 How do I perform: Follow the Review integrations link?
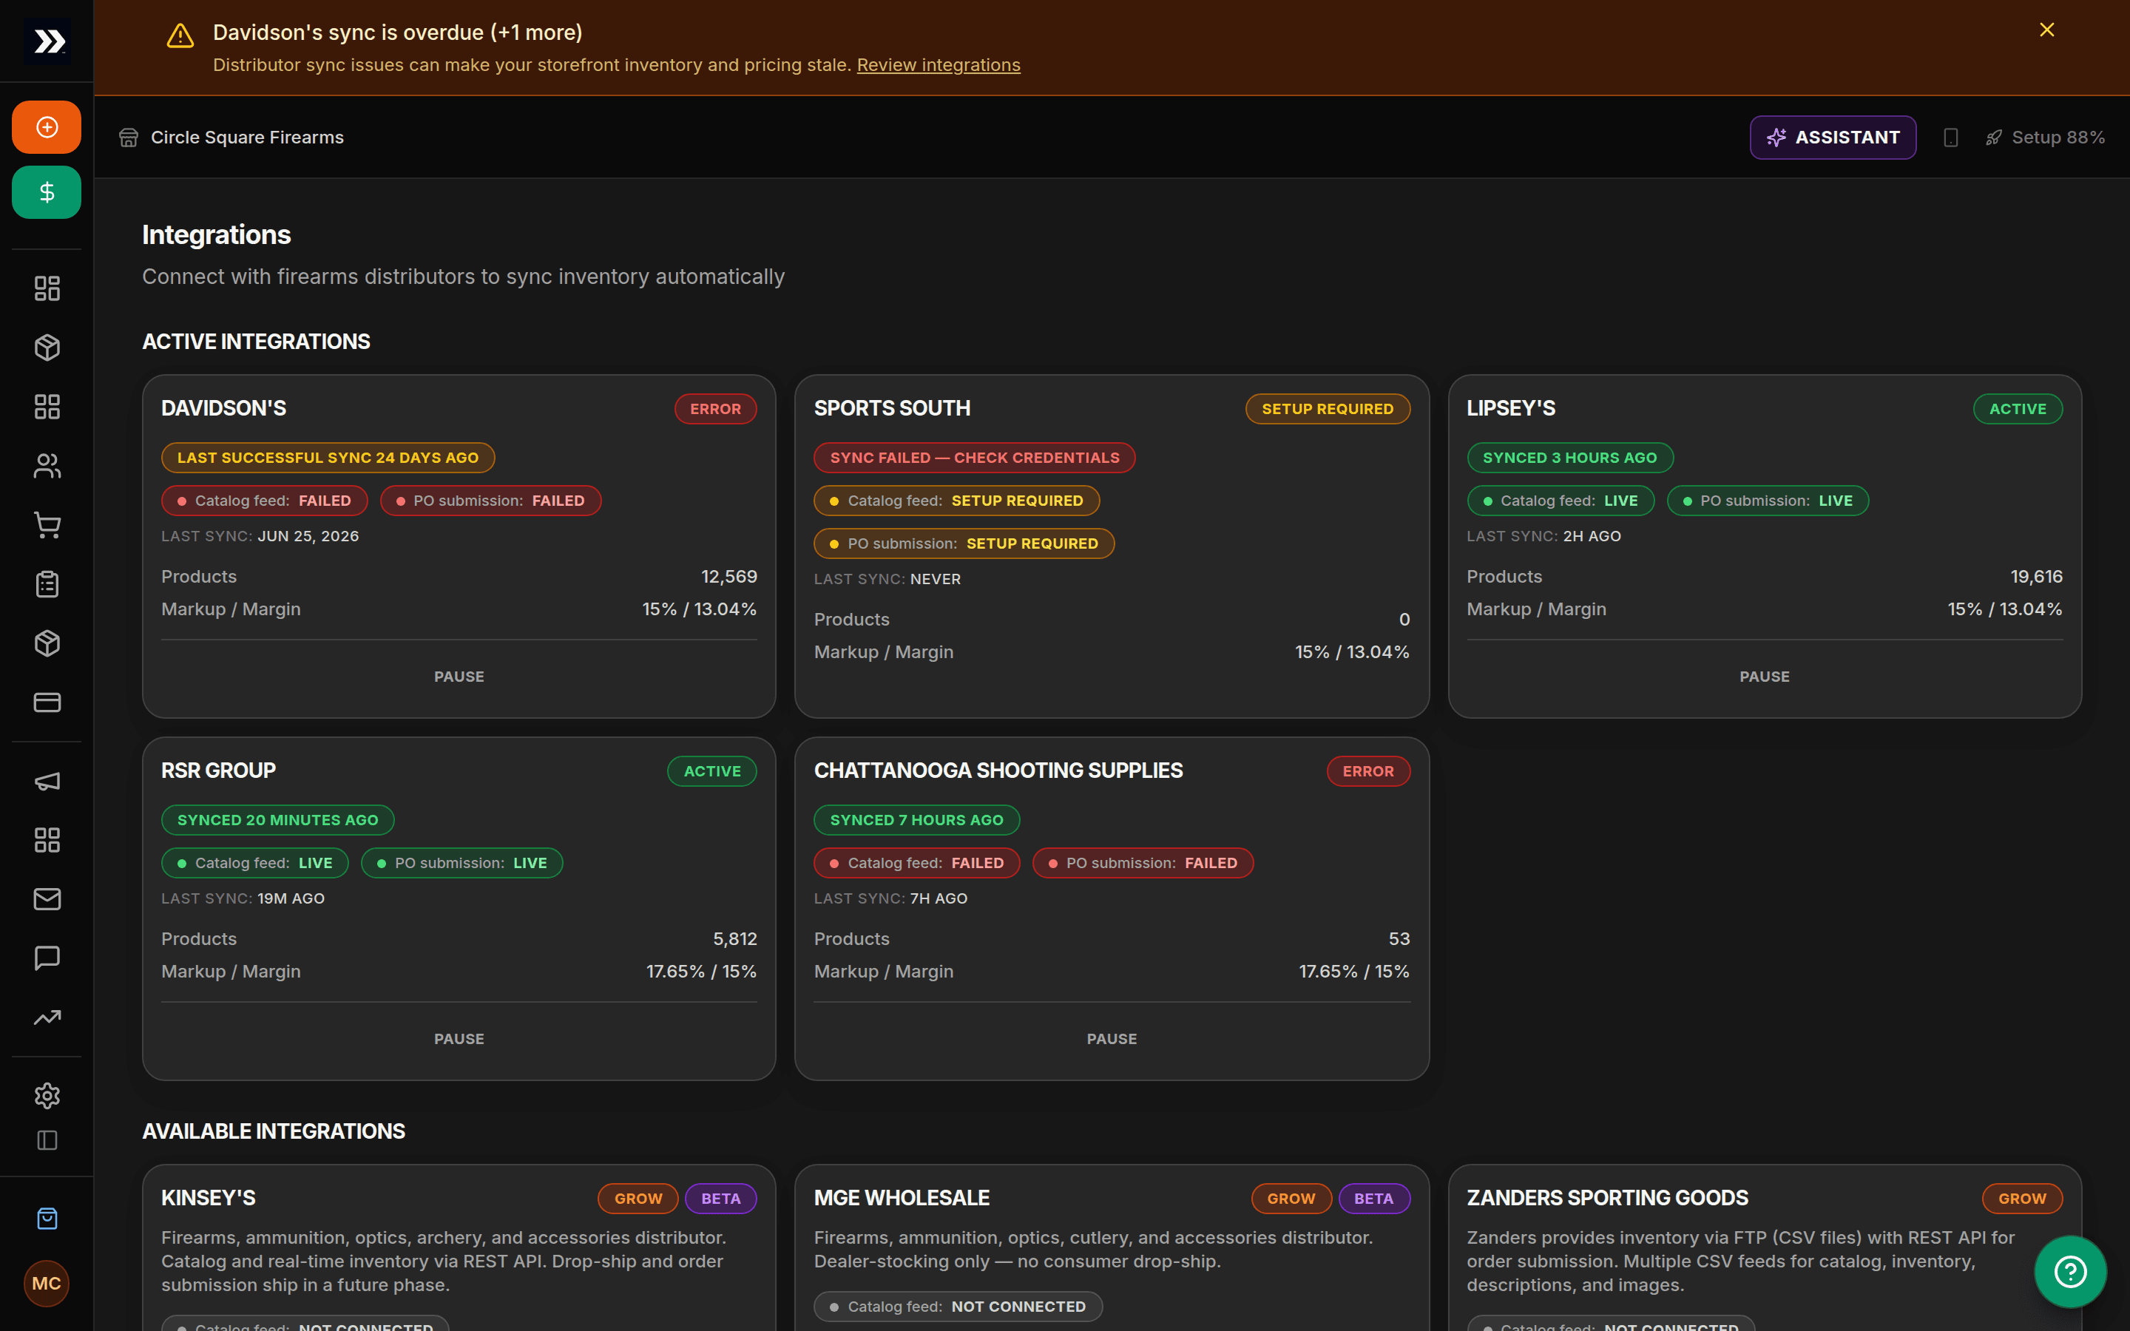pyautogui.click(x=939, y=65)
